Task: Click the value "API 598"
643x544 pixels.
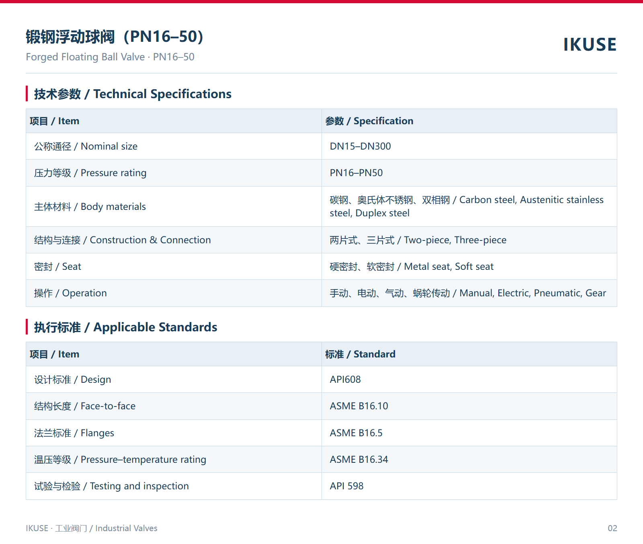Action: tap(346, 486)
